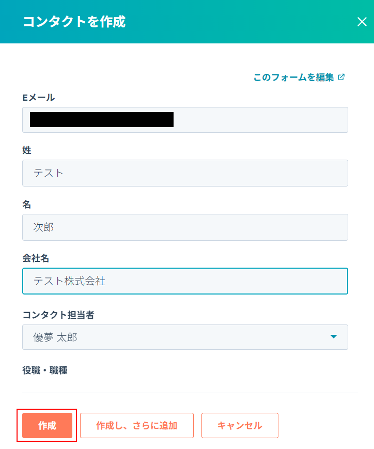This screenshot has width=374, height=449.
Task: Click the 会社名 label text
Action: pyautogui.click(x=36, y=258)
